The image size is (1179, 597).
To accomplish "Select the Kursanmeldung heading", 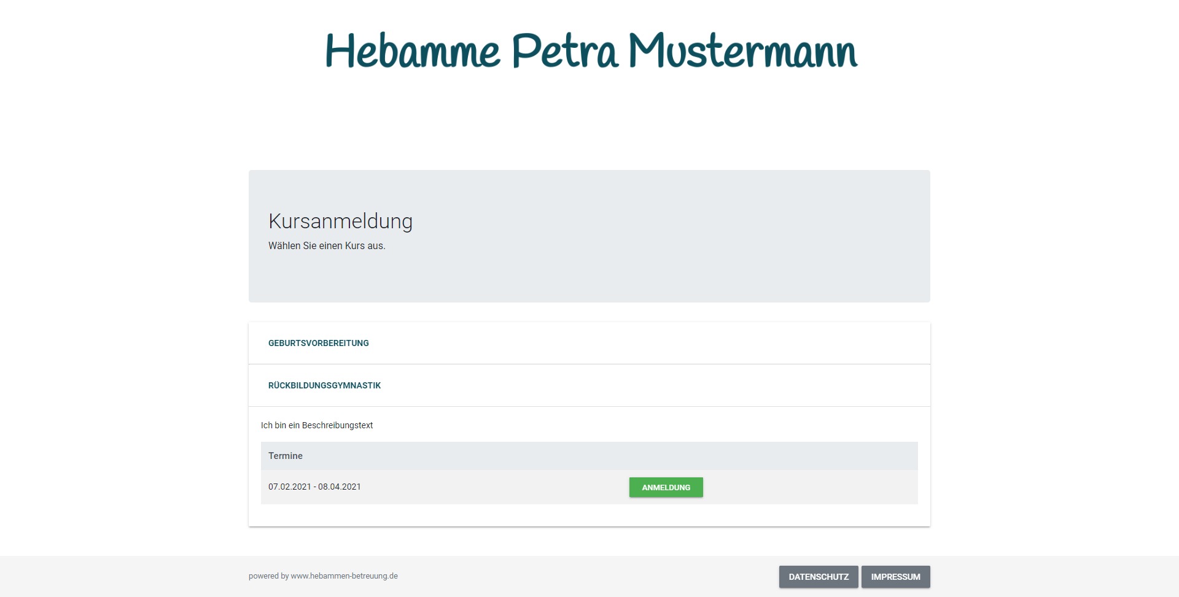I will pyautogui.click(x=340, y=221).
